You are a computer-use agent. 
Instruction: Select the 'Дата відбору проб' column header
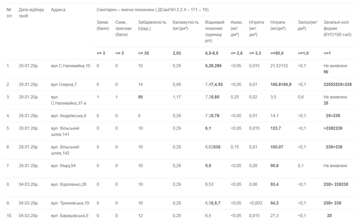point(31,12)
